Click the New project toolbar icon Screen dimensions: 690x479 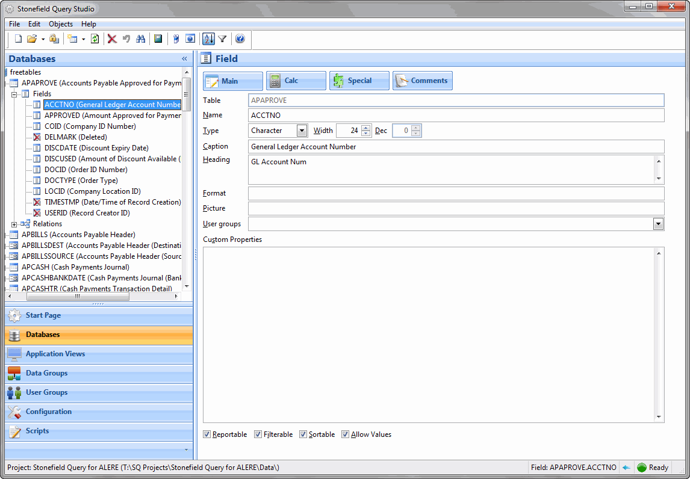coord(18,39)
